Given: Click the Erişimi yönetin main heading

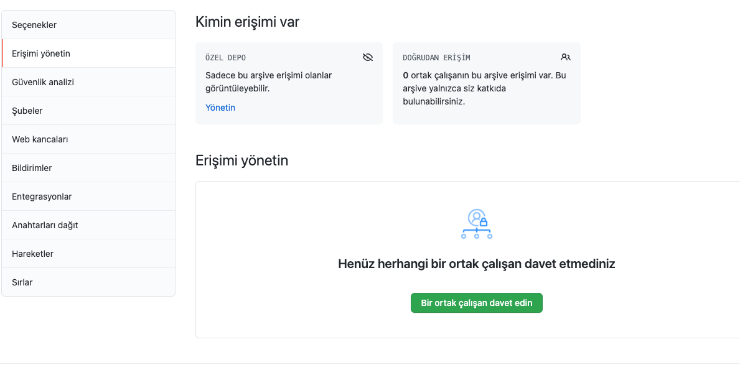Looking at the screenshot, I should (x=241, y=160).
